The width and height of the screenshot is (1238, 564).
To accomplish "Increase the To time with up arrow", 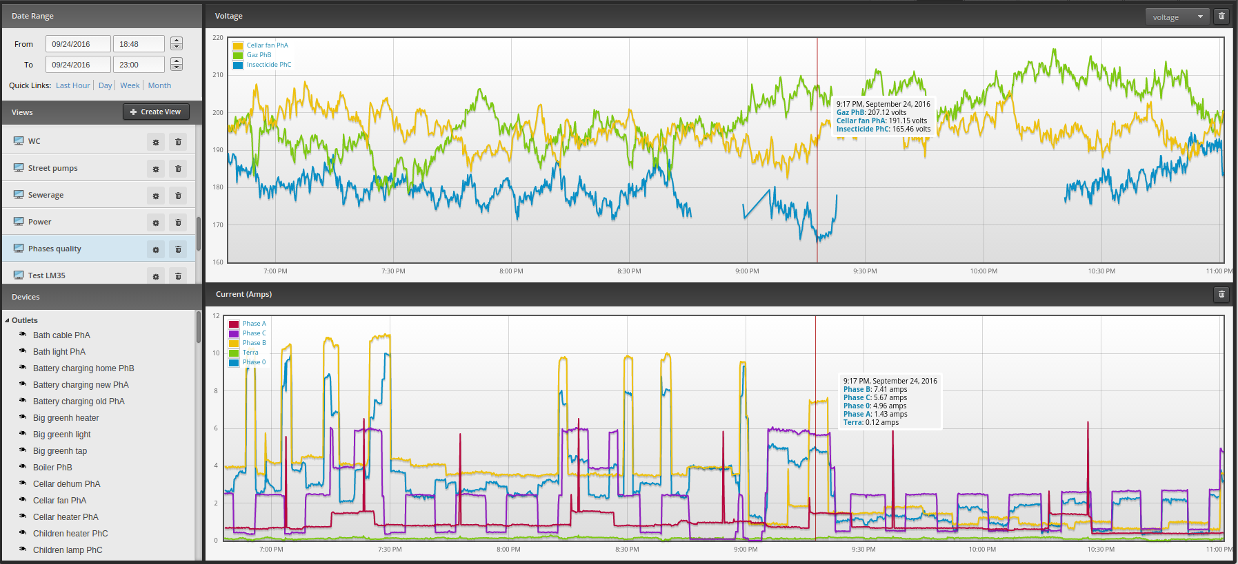I will [x=177, y=61].
